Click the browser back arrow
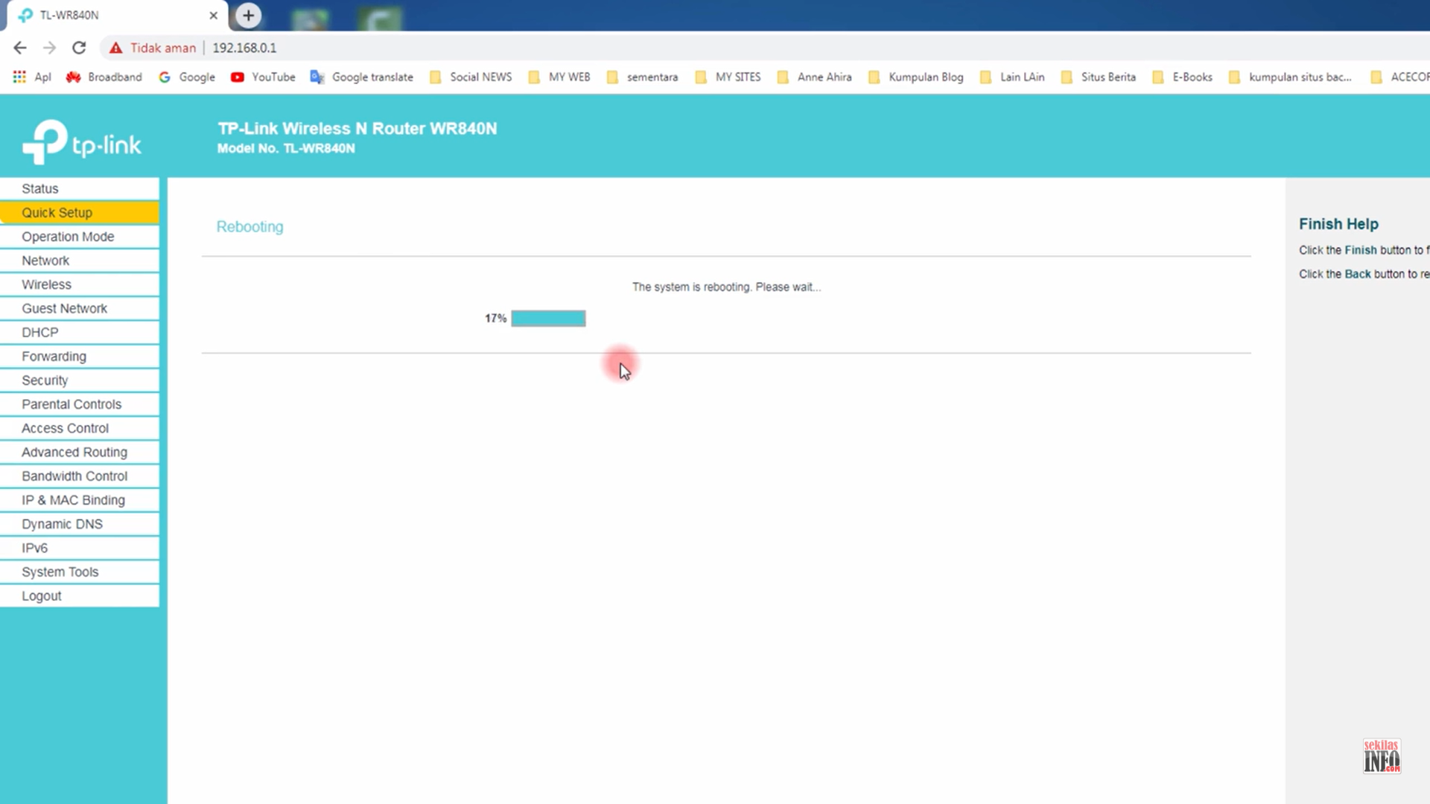This screenshot has height=804, width=1430. point(20,48)
